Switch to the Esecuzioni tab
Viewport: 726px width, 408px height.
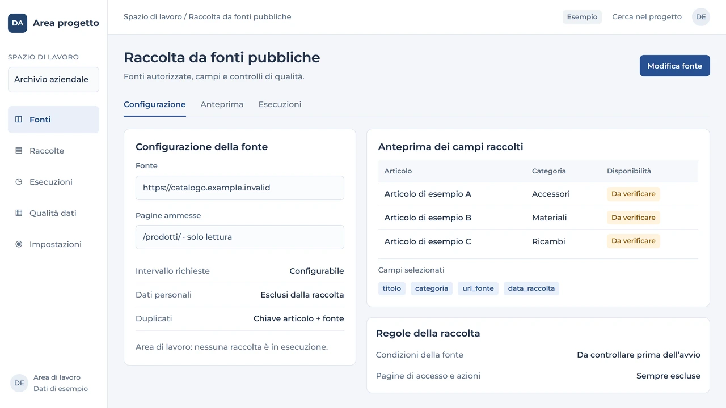[280, 105]
